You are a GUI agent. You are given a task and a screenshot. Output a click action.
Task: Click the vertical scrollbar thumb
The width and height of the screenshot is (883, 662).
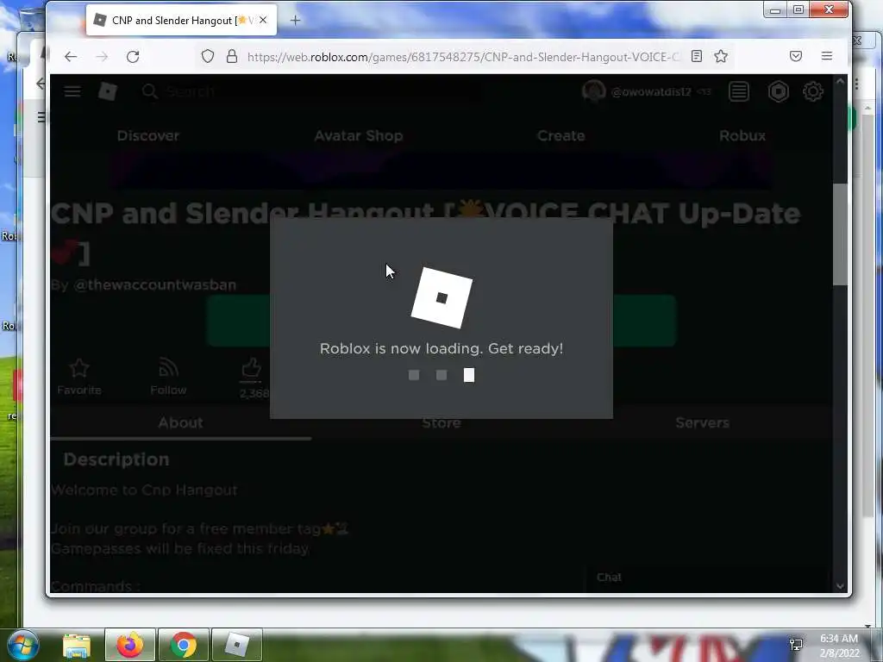coord(840,234)
